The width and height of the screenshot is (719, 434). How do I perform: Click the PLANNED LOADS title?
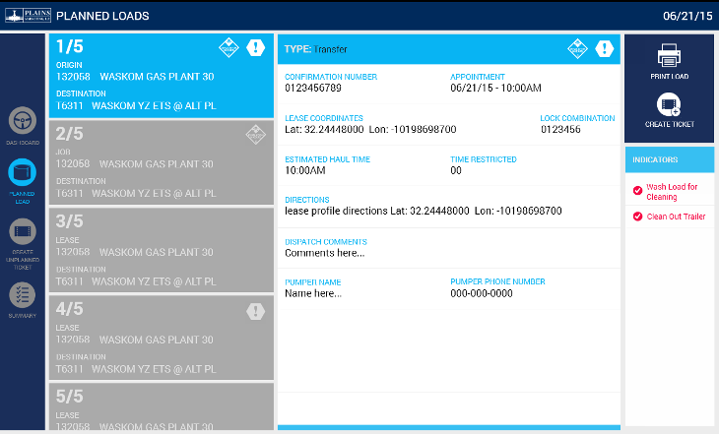[x=102, y=16]
